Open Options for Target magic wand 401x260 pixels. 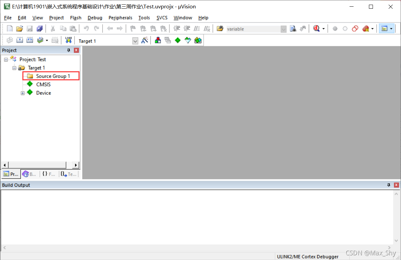[x=145, y=40]
